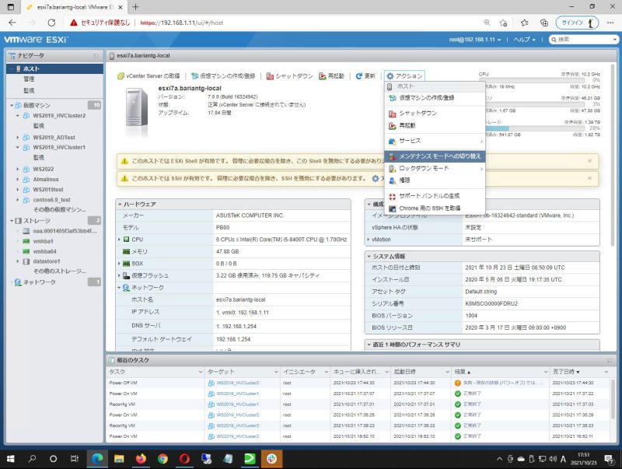Image resolution: width=622 pixels, height=469 pixels.
Task: Click the サインイン button
Action: coord(577,23)
